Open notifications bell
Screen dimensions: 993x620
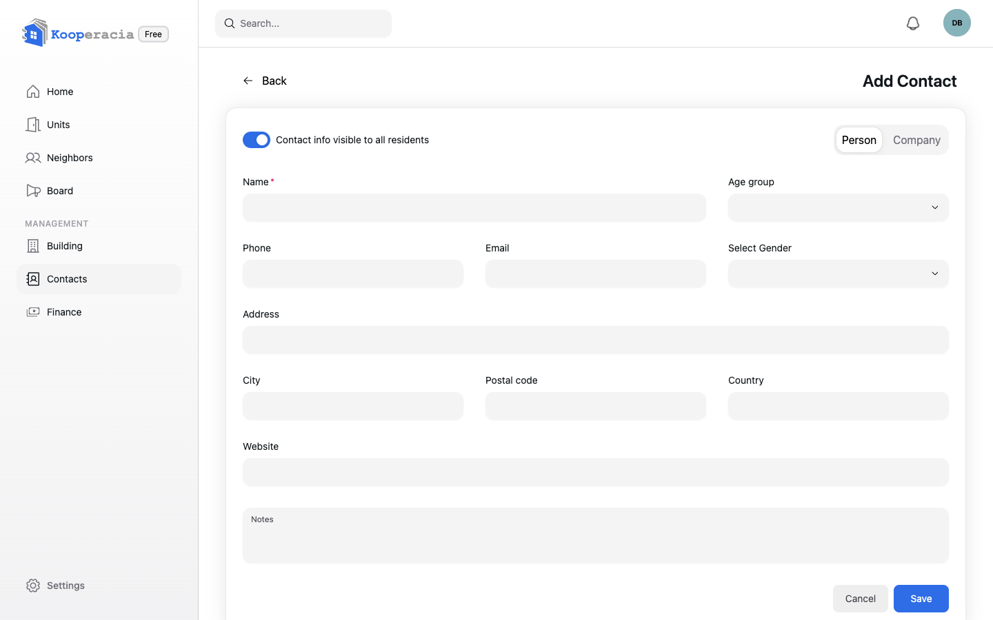coord(913,23)
